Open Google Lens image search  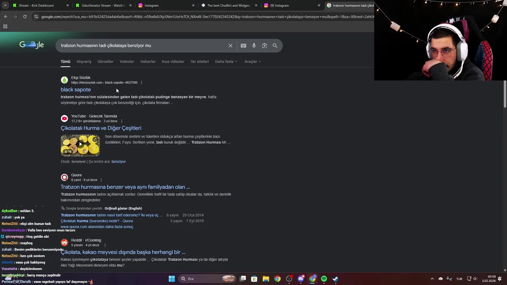265,46
